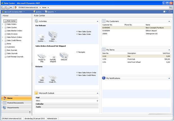The width and height of the screenshot is (174, 121).
Task: Expand the Sales Quotes tree node
Action: click(3, 28)
